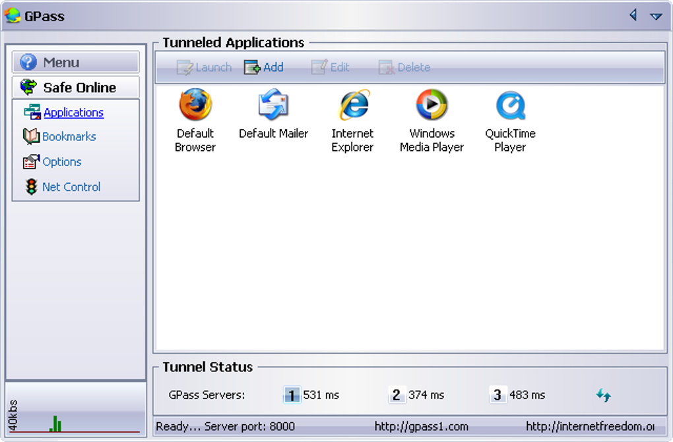Select GPass server 1
This screenshot has width=673, height=442.
coord(292,395)
